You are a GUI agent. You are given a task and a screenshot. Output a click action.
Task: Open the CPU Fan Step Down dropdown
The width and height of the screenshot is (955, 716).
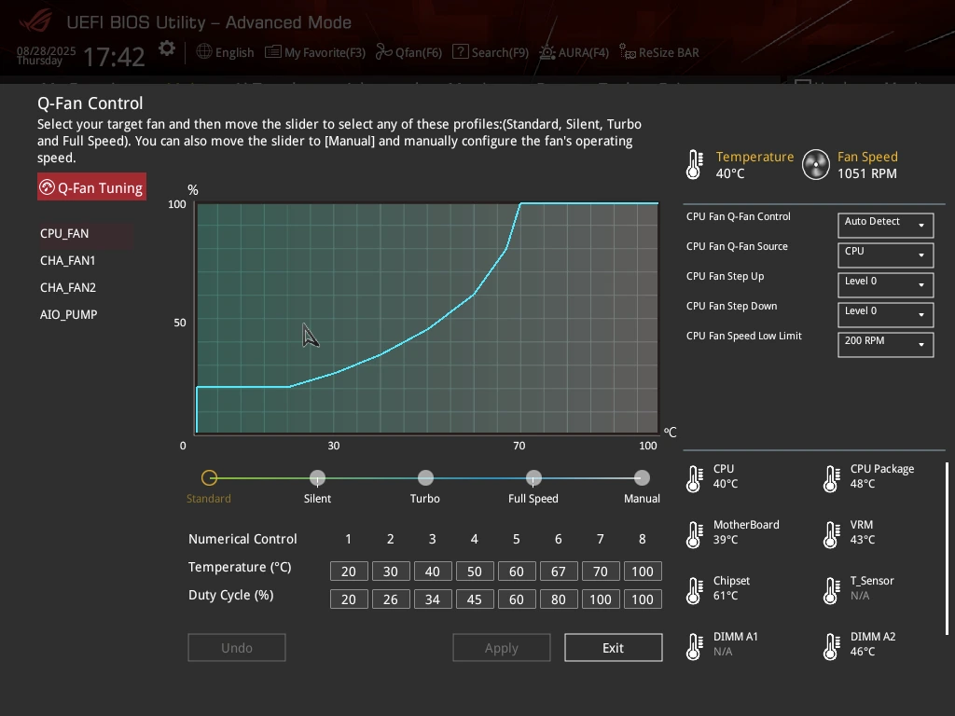pos(886,315)
